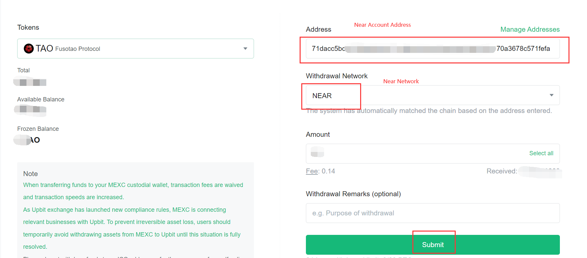Click the Received amount label
Image resolution: width=587 pixels, height=258 pixels.
point(502,171)
